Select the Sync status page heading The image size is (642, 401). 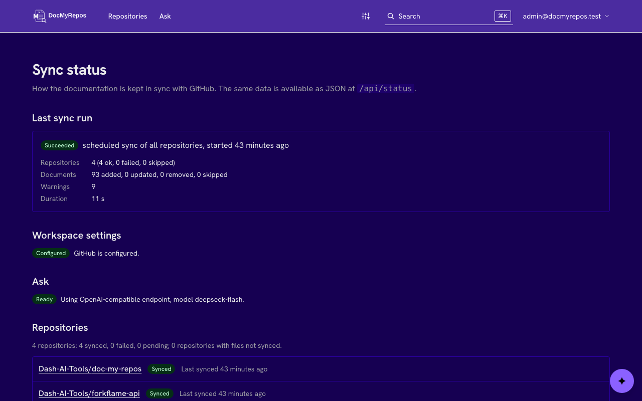[69, 70]
